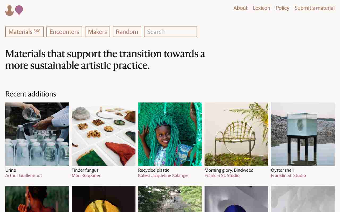
Task: Open the Makers tab
Action: pos(97,32)
